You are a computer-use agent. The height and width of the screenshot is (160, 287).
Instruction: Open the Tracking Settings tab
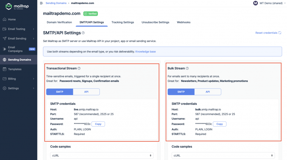123,22
